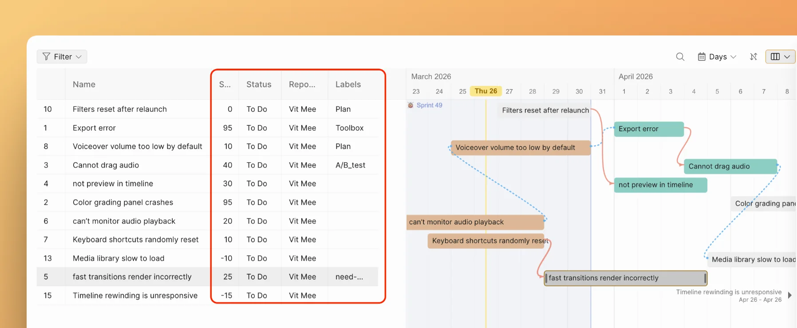This screenshot has height=328, width=797.
Task: Select the Voiceover volume too low bar
Action: click(520, 148)
